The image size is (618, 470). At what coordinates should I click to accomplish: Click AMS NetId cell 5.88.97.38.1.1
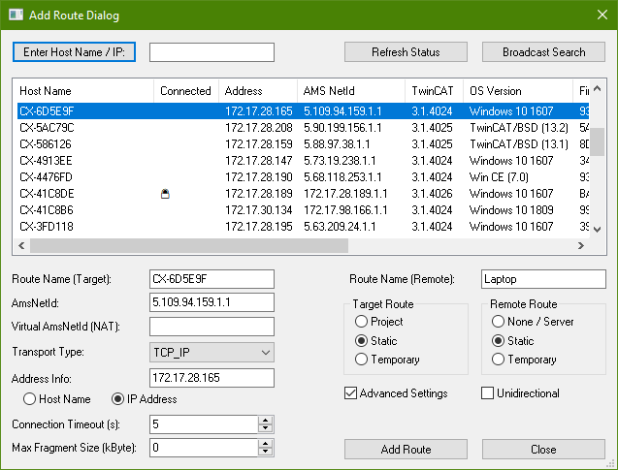[x=337, y=144]
